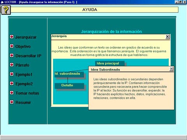187x140 pixels.
Task: Open the Objetivo help topic
Action: click(x=23, y=46)
